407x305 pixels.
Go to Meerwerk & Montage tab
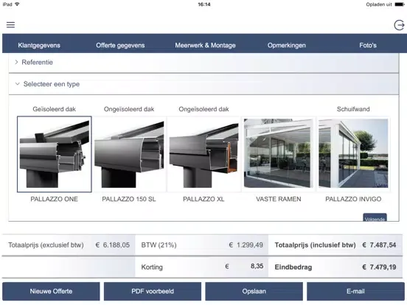click(205, 46)
